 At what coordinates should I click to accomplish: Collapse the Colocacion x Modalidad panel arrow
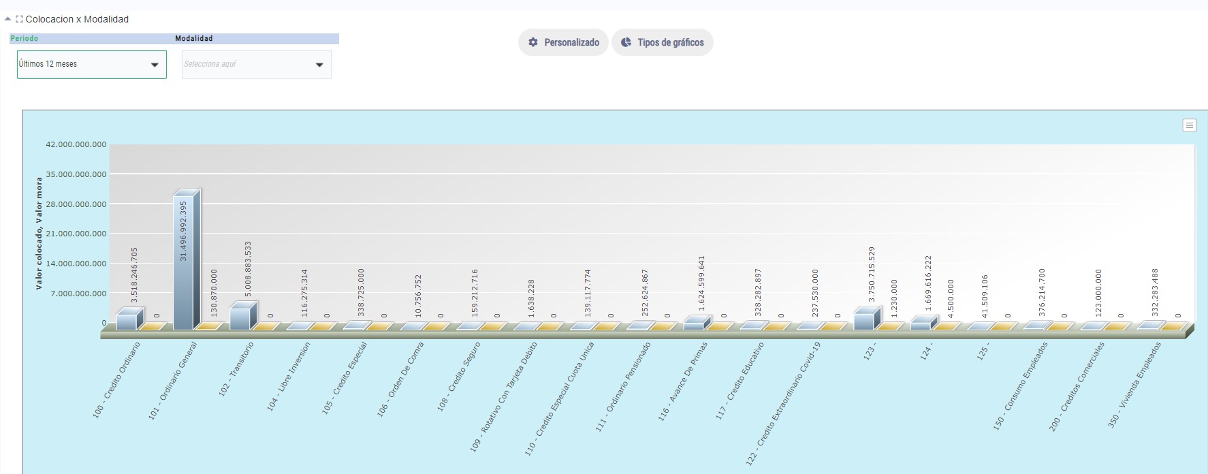click(x=7, y=19)
